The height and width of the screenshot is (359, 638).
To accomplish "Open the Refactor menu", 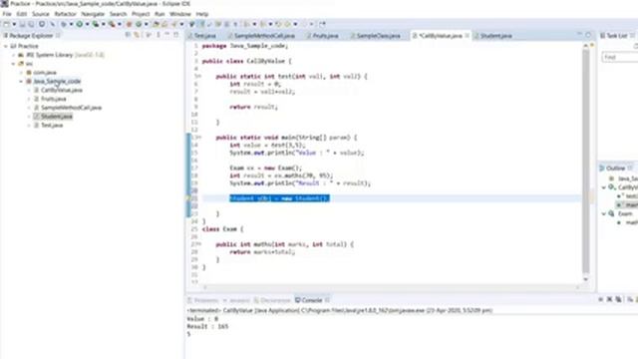I will tap(65, 14).
